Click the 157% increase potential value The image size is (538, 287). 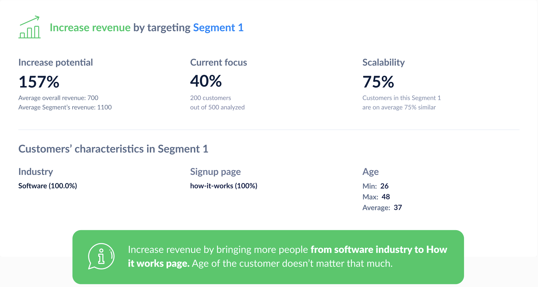coord(39,82)
